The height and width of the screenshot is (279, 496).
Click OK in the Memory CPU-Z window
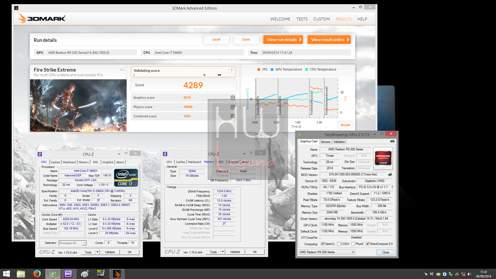(255, 252)
